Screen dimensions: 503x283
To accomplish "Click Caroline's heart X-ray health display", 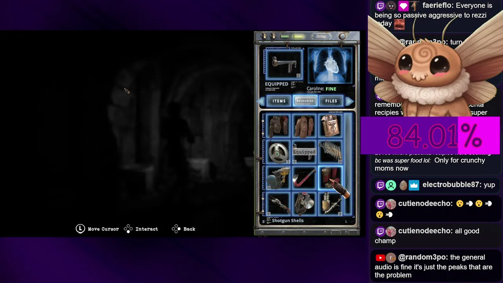I will click(330, 66).
